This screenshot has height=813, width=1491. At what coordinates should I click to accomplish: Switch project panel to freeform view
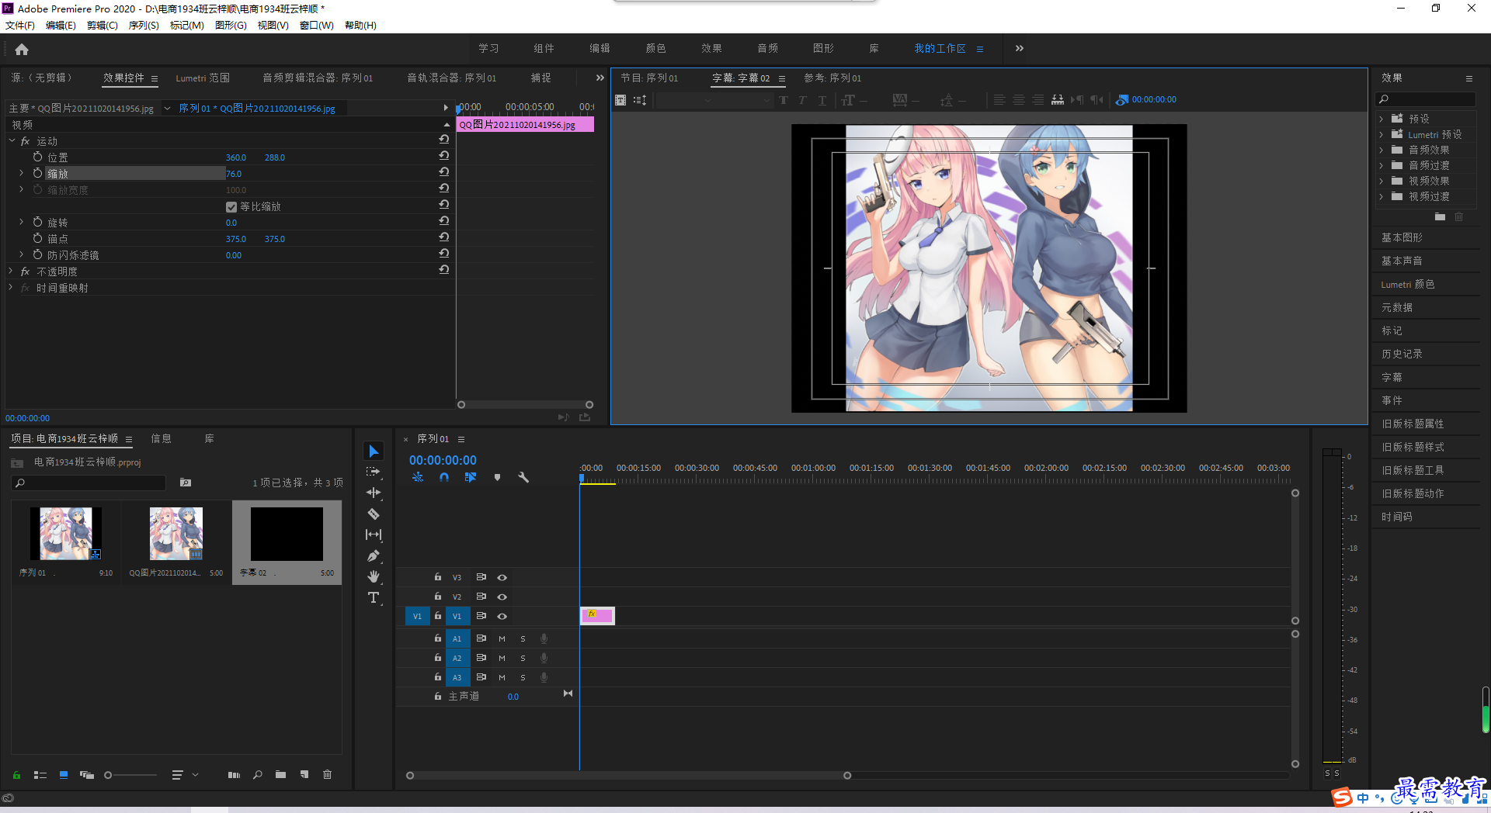point(87,775)
